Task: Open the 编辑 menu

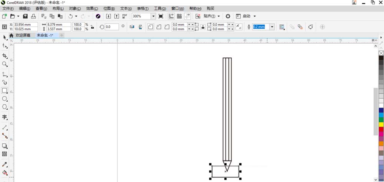Action: click(25, 8)
